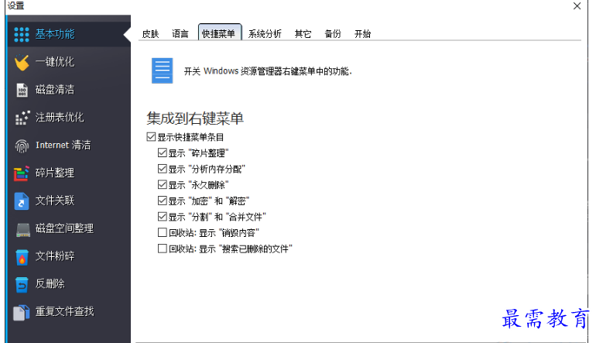Open 基本功能 in sidebar
596x343 pixels.
pyautogui.click(x=69, y=34)
